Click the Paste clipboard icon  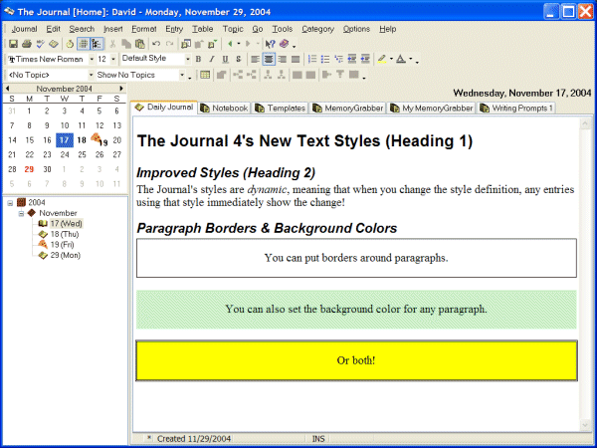140,45
